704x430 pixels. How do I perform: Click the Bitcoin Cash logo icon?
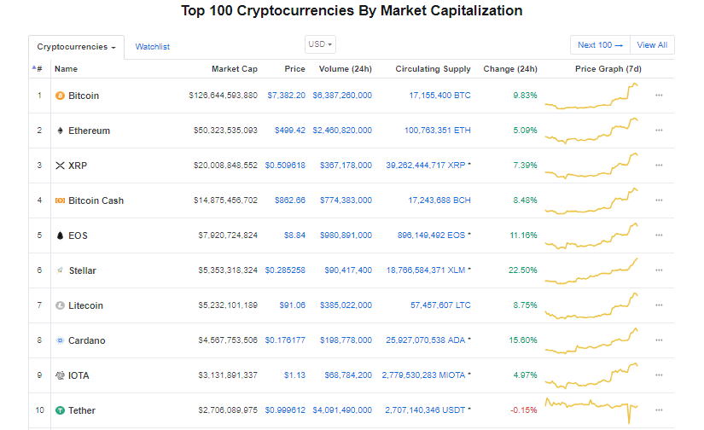[x=60, y=200]
